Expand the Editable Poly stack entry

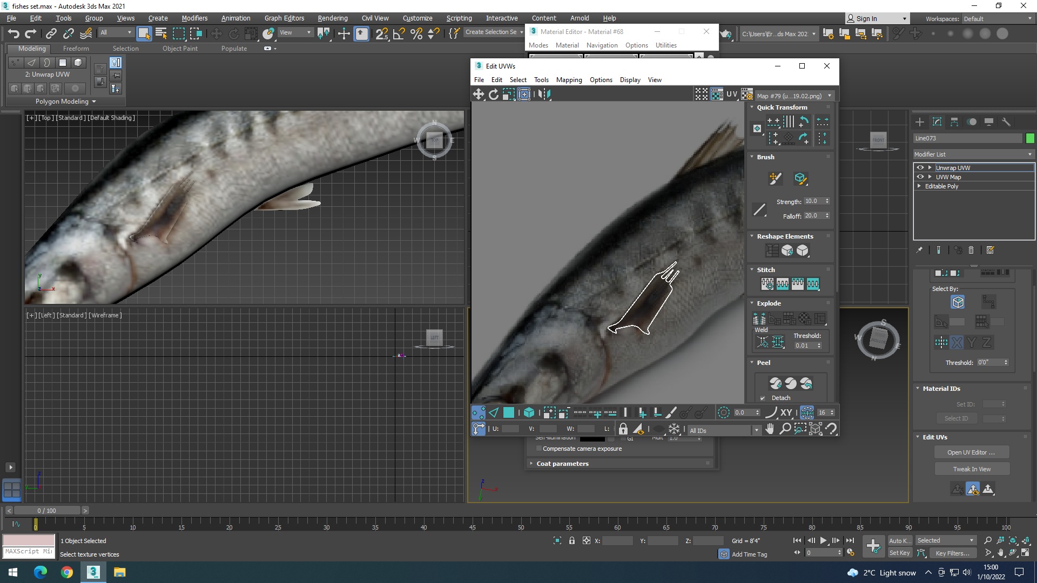pos(919,186)
